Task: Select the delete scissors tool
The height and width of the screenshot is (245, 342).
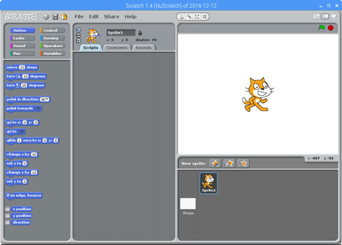Action: pyautogui.click(x=189, y=17)
